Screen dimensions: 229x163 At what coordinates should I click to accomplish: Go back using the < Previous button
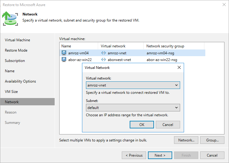pyautogui.click(x=134, y=155)
